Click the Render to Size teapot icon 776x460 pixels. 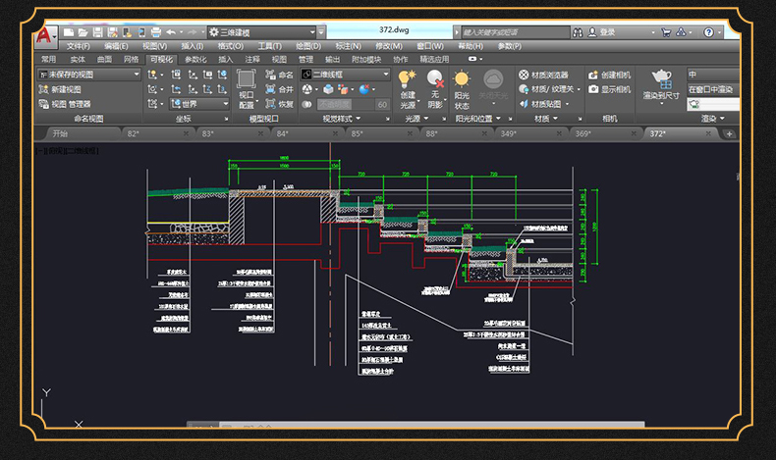coord(661,78)
